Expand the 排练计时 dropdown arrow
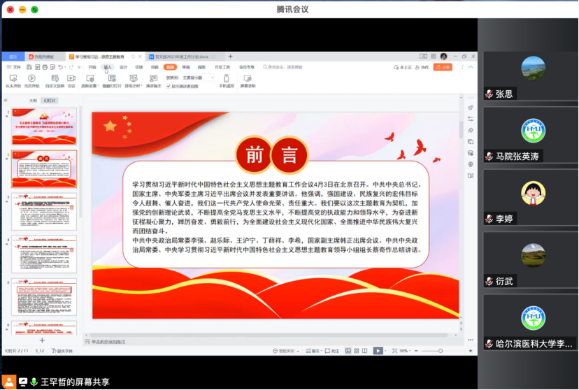 (x=141, y=86)
